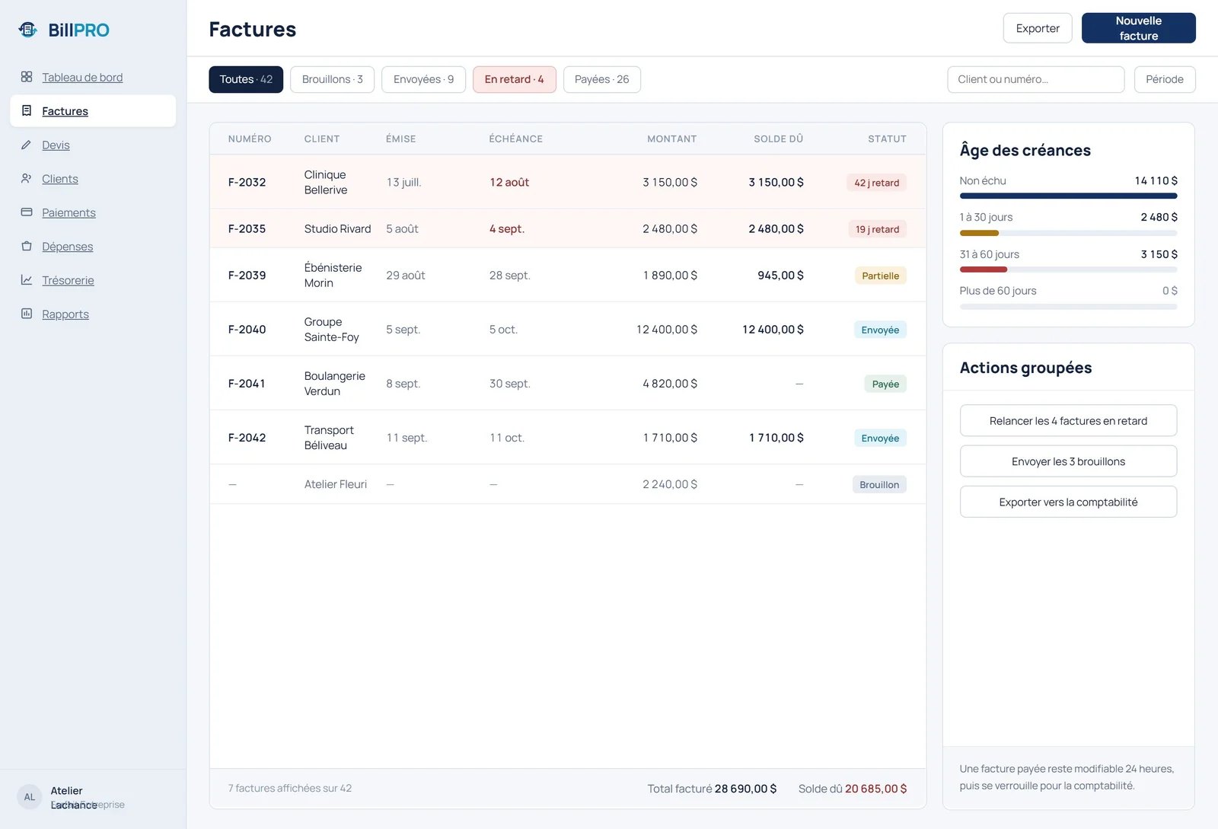Open Dépenses from the sidebar
The height and width of the screenshot is (829, 1218).
[68, 246]
